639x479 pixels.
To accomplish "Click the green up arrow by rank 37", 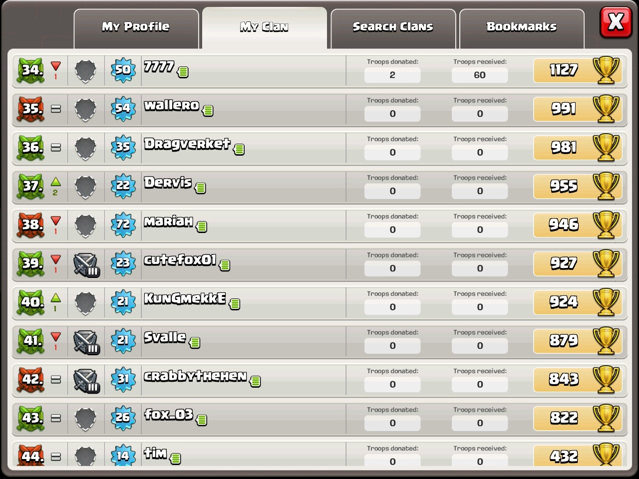I will (x=55, y=182).
